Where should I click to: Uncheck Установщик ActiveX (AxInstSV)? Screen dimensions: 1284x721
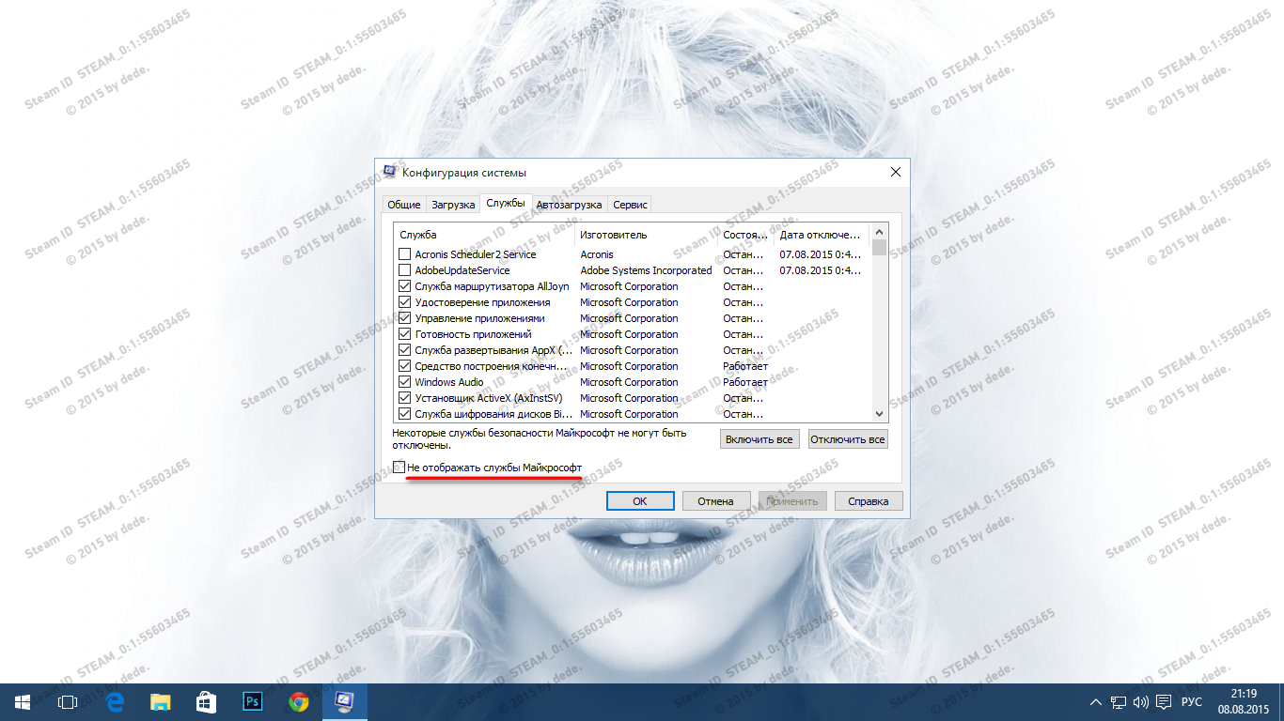point(404,398)
